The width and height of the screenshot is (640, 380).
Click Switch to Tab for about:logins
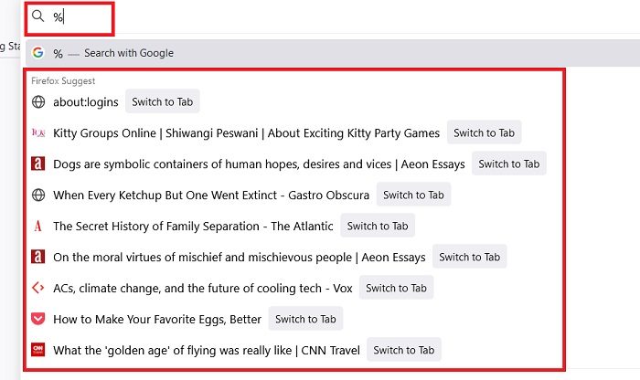(163, 101)
